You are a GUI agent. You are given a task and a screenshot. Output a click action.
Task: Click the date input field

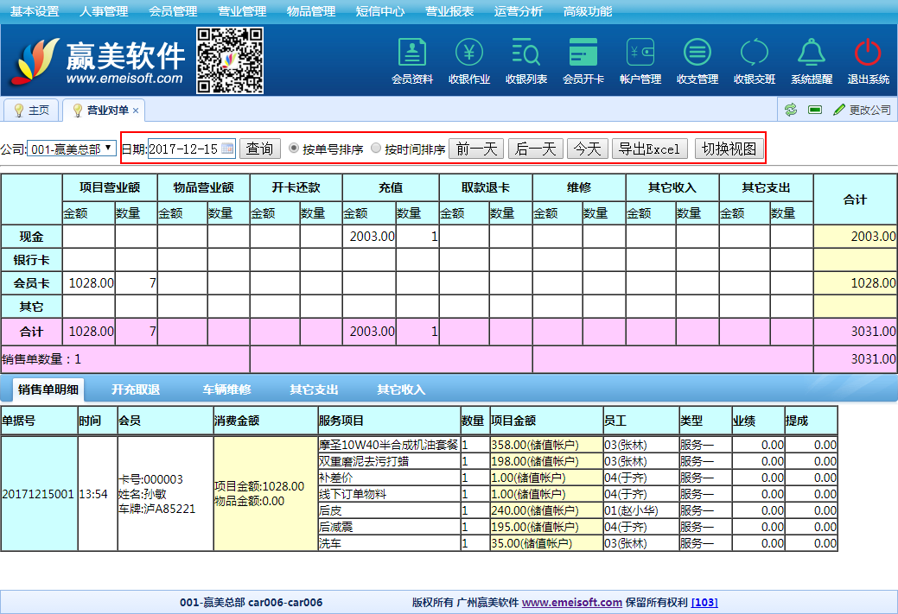pos(184,149)
